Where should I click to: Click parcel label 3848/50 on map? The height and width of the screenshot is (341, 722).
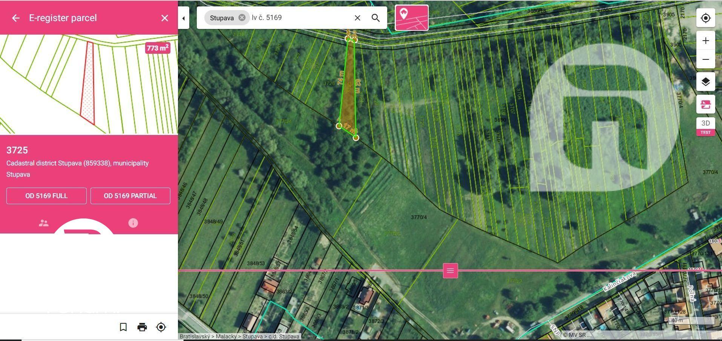(x=199, y=296)
